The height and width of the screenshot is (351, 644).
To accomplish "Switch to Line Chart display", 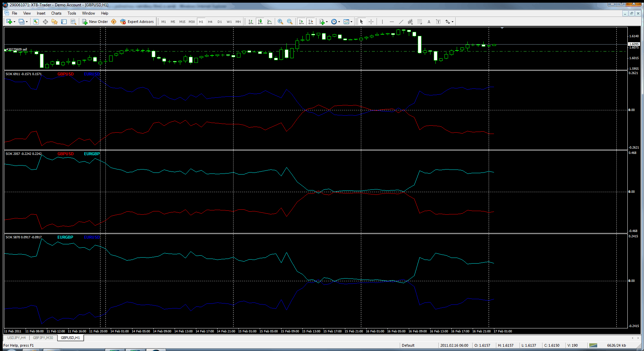I will pos(269,22).
